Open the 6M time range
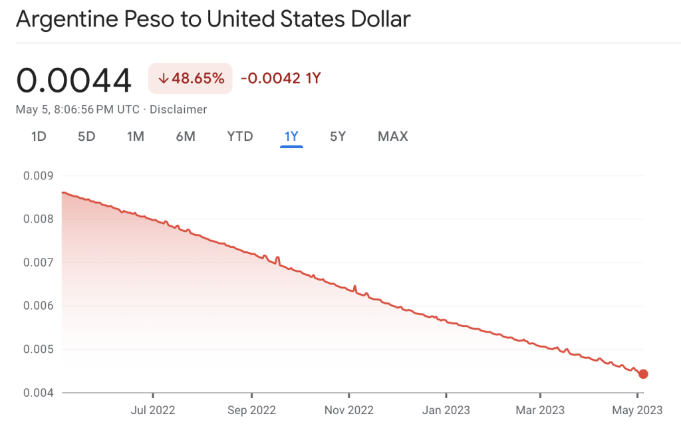Viewport: 681px width, 432px height. click(x=186, y=137)
